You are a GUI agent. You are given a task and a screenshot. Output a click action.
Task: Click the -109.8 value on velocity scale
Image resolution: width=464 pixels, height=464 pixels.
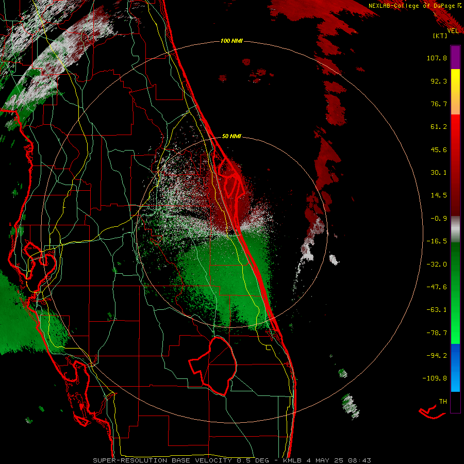pyautogui.click(x=435, y=378)
